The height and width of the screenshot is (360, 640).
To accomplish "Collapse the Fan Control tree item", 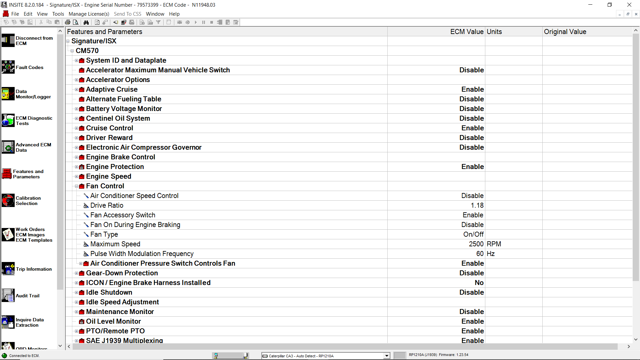I will pyautogui.click(x=76, y=186).
